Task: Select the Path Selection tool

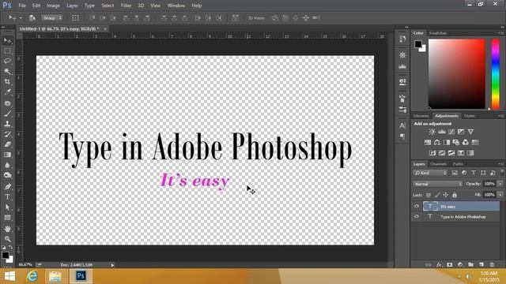Action: tap(7, 207)
